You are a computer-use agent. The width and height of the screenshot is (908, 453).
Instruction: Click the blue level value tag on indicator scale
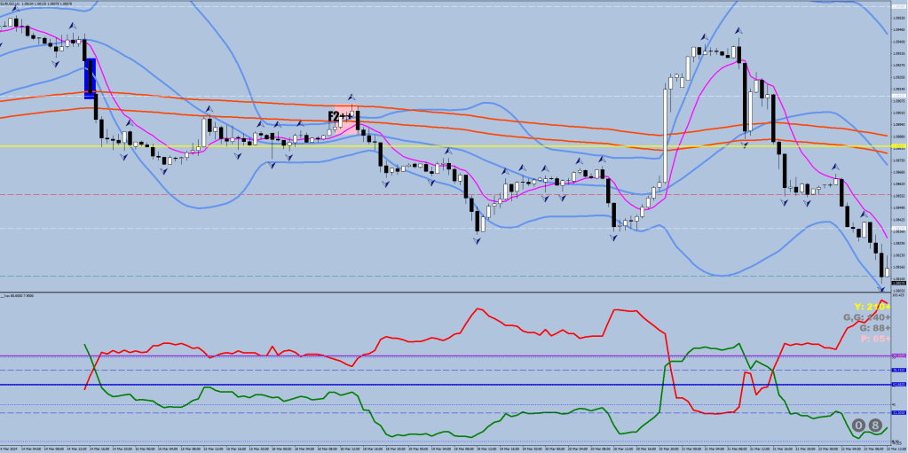pyautogui.click(x=897, y=384)
